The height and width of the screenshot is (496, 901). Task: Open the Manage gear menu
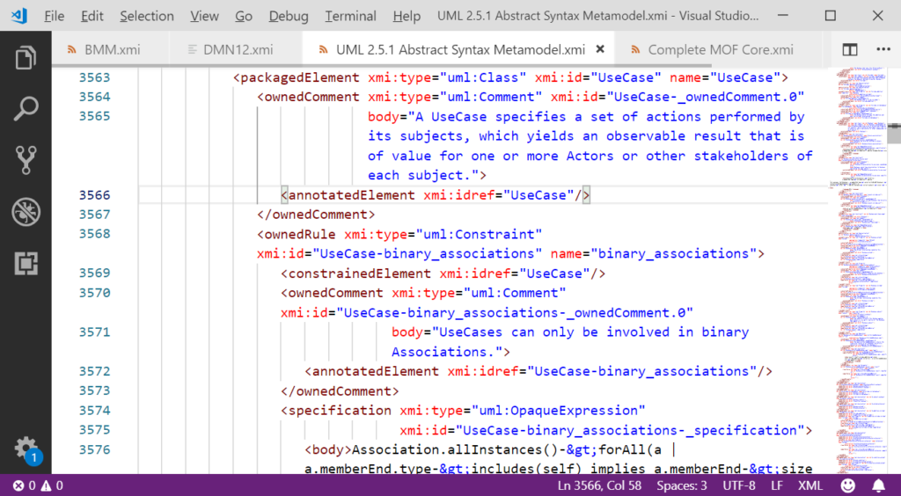[x=26, y=449]
